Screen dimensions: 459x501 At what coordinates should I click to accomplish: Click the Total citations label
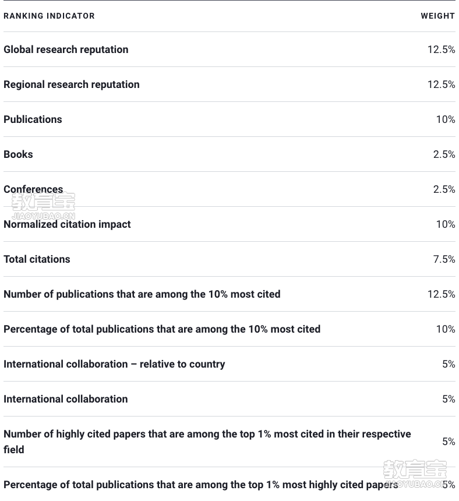[x=37, y=259]
